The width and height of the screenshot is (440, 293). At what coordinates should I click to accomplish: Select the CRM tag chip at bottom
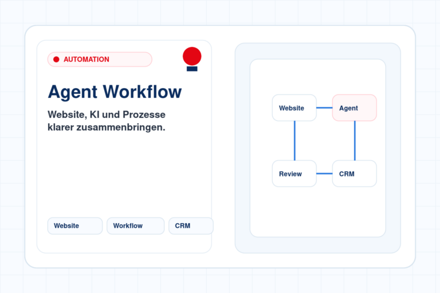coord(191,225)
